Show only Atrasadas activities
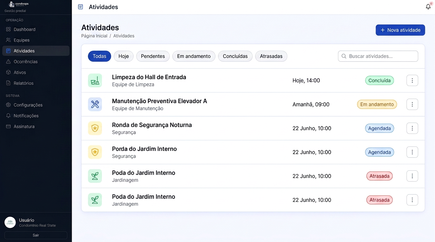Viewport: 435px width, 242px height. pos(271,56)
